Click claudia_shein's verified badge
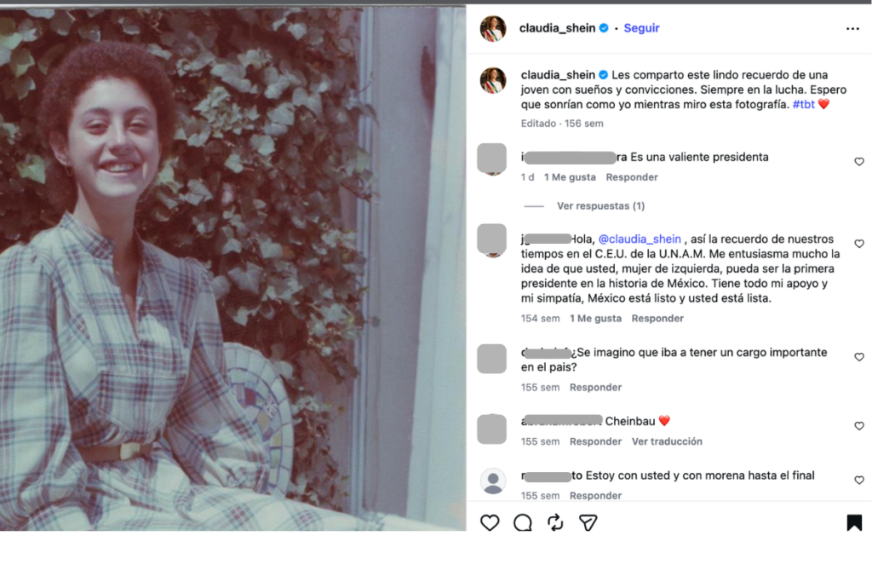Screen dimensions: 872x582 click(603, 27)
